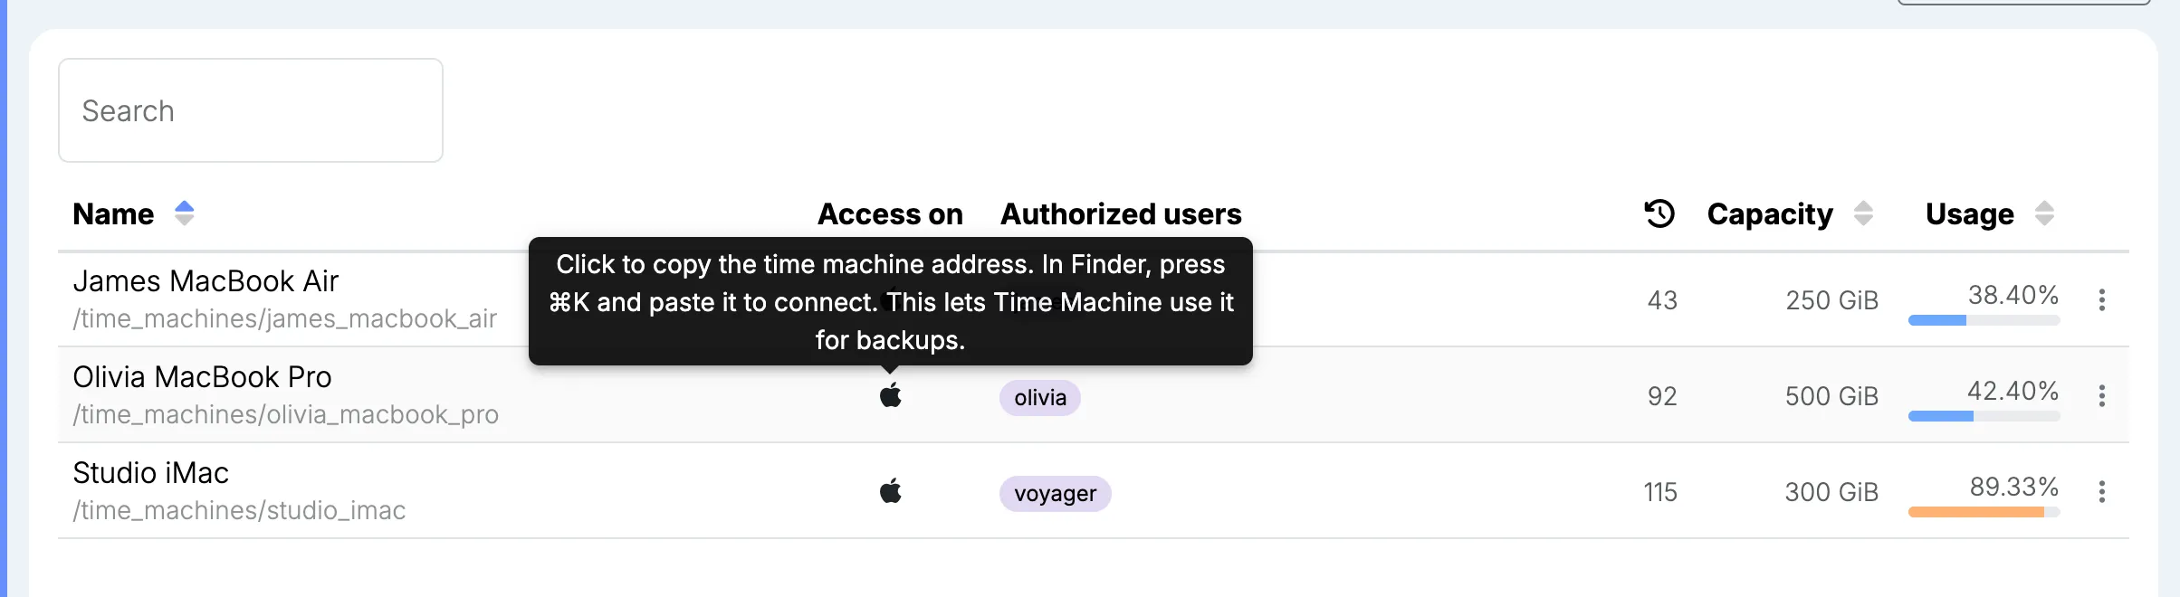Image resolution: width=2180 pixels, height=597 pixels.
Task: Click the orange 89.33% usage bar
Action: tap(1984, 512)
